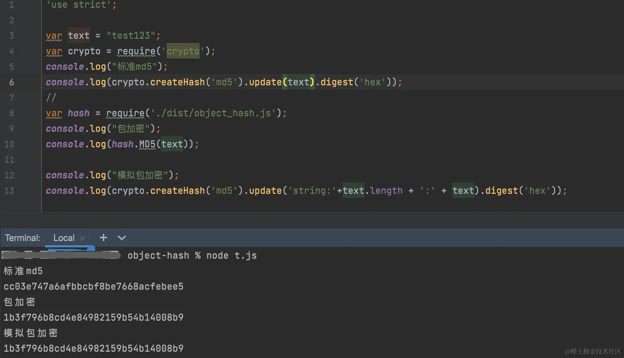
Task: Expand the terminal options dropdown chevron
Action: [x=121, y=238]
